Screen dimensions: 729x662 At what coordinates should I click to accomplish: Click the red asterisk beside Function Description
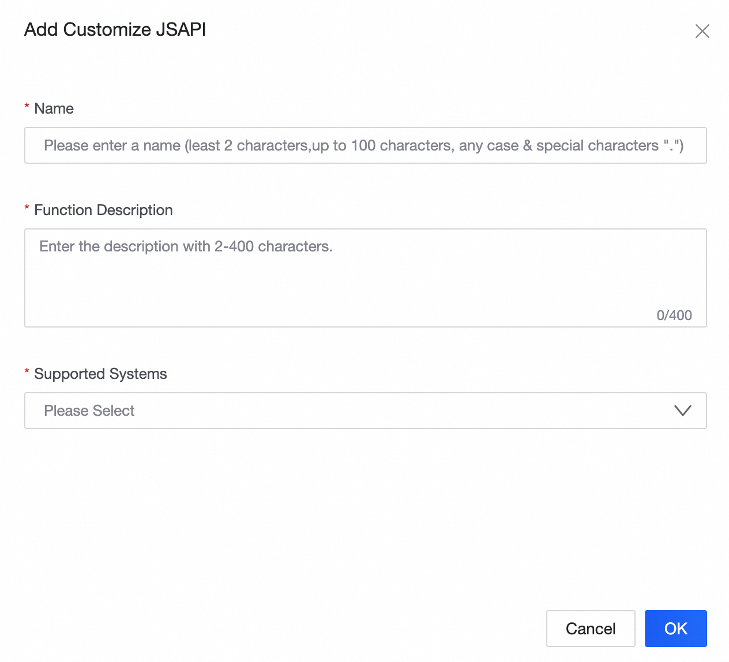(x=27, y=207)
